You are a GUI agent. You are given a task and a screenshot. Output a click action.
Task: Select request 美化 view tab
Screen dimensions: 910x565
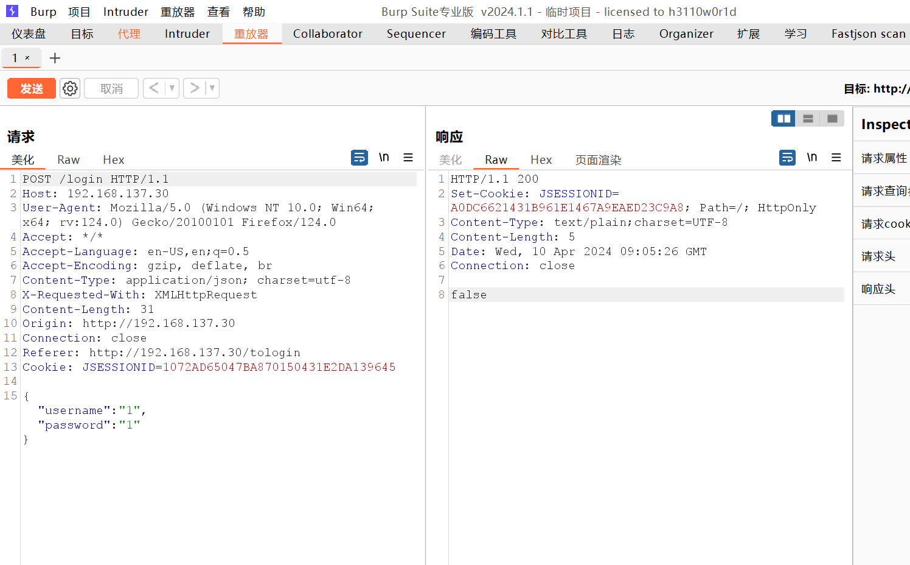[x=23, y=160]
